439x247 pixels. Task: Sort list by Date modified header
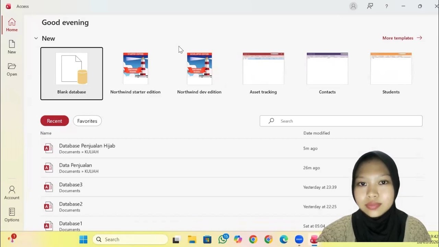(317, 133)
